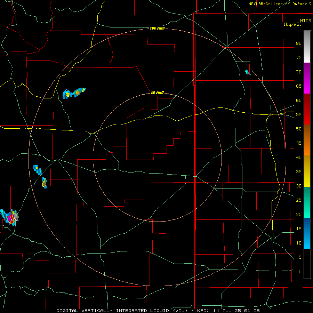Click the small cyan echo in the northeast
The height and width of the screenshot is (313, 313).
click(248, 72)
